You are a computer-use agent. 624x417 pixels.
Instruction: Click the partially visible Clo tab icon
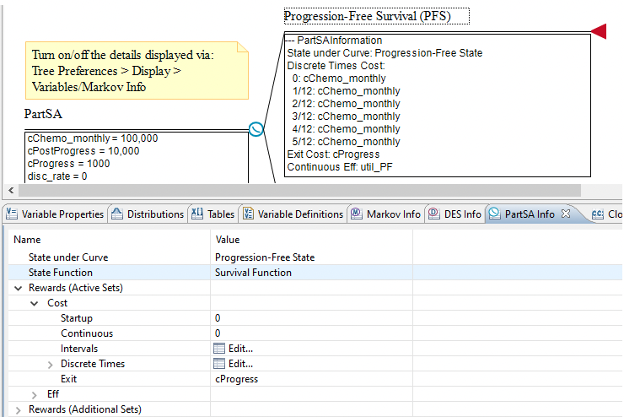[597, 214]
